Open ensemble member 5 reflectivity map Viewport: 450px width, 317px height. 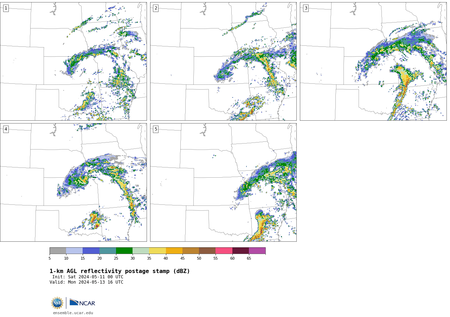point(223,182)
